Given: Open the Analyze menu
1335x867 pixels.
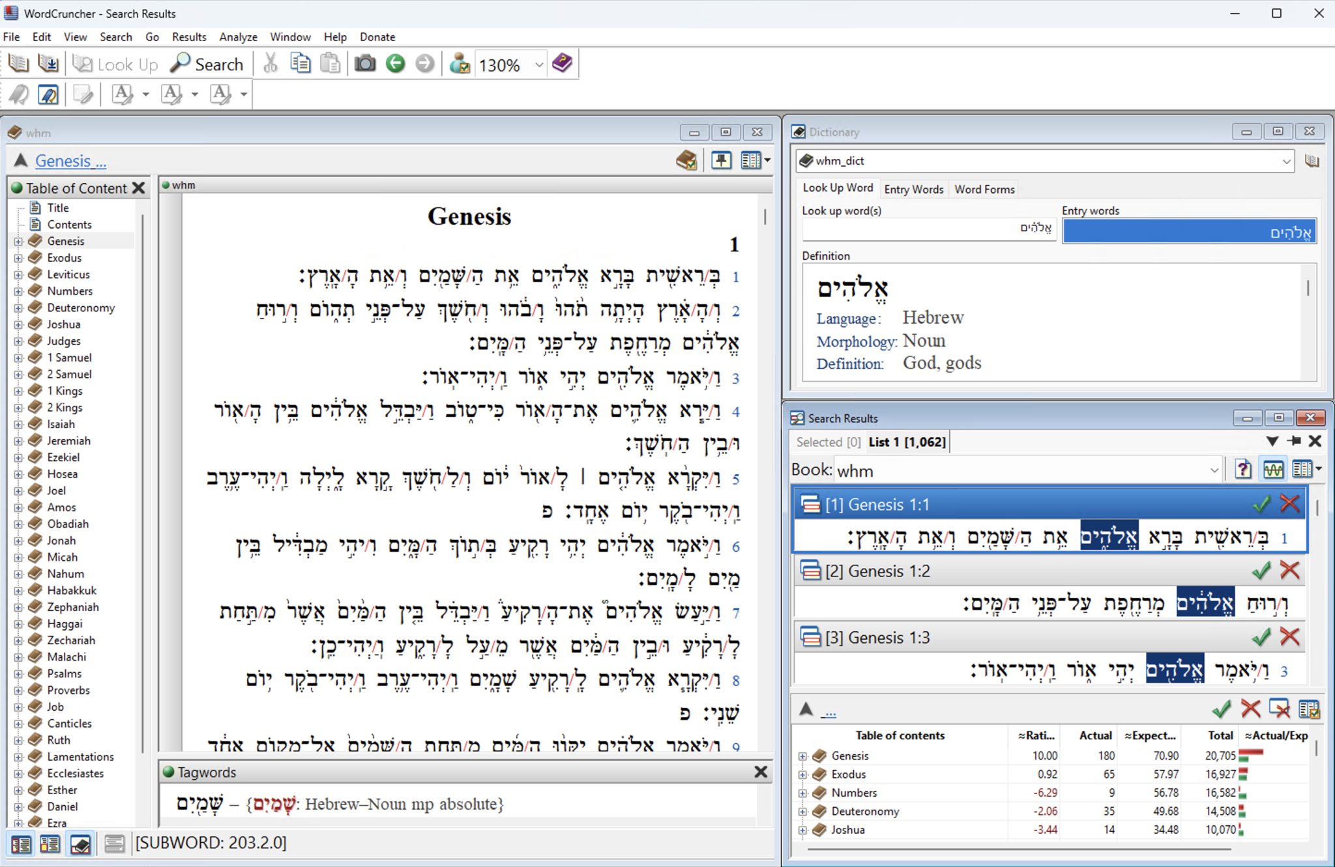Looking at the screenshot, I should point(238,36).
